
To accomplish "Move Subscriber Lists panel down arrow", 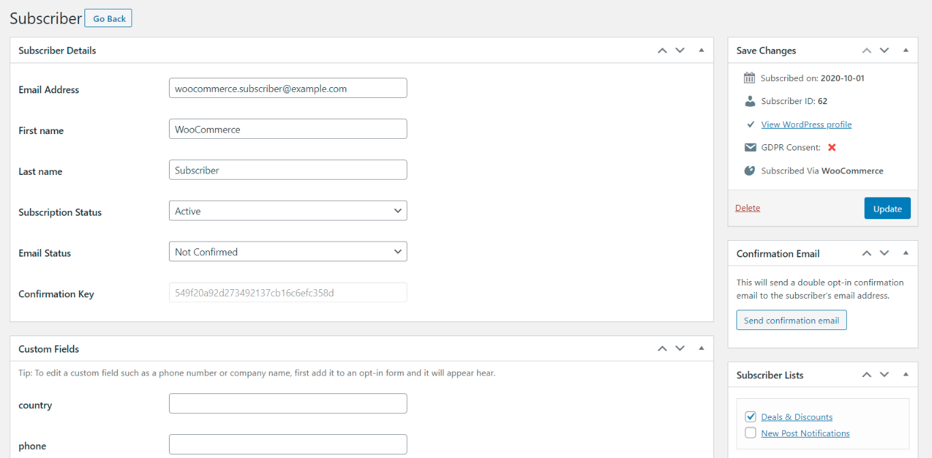I will click(884, 375).
